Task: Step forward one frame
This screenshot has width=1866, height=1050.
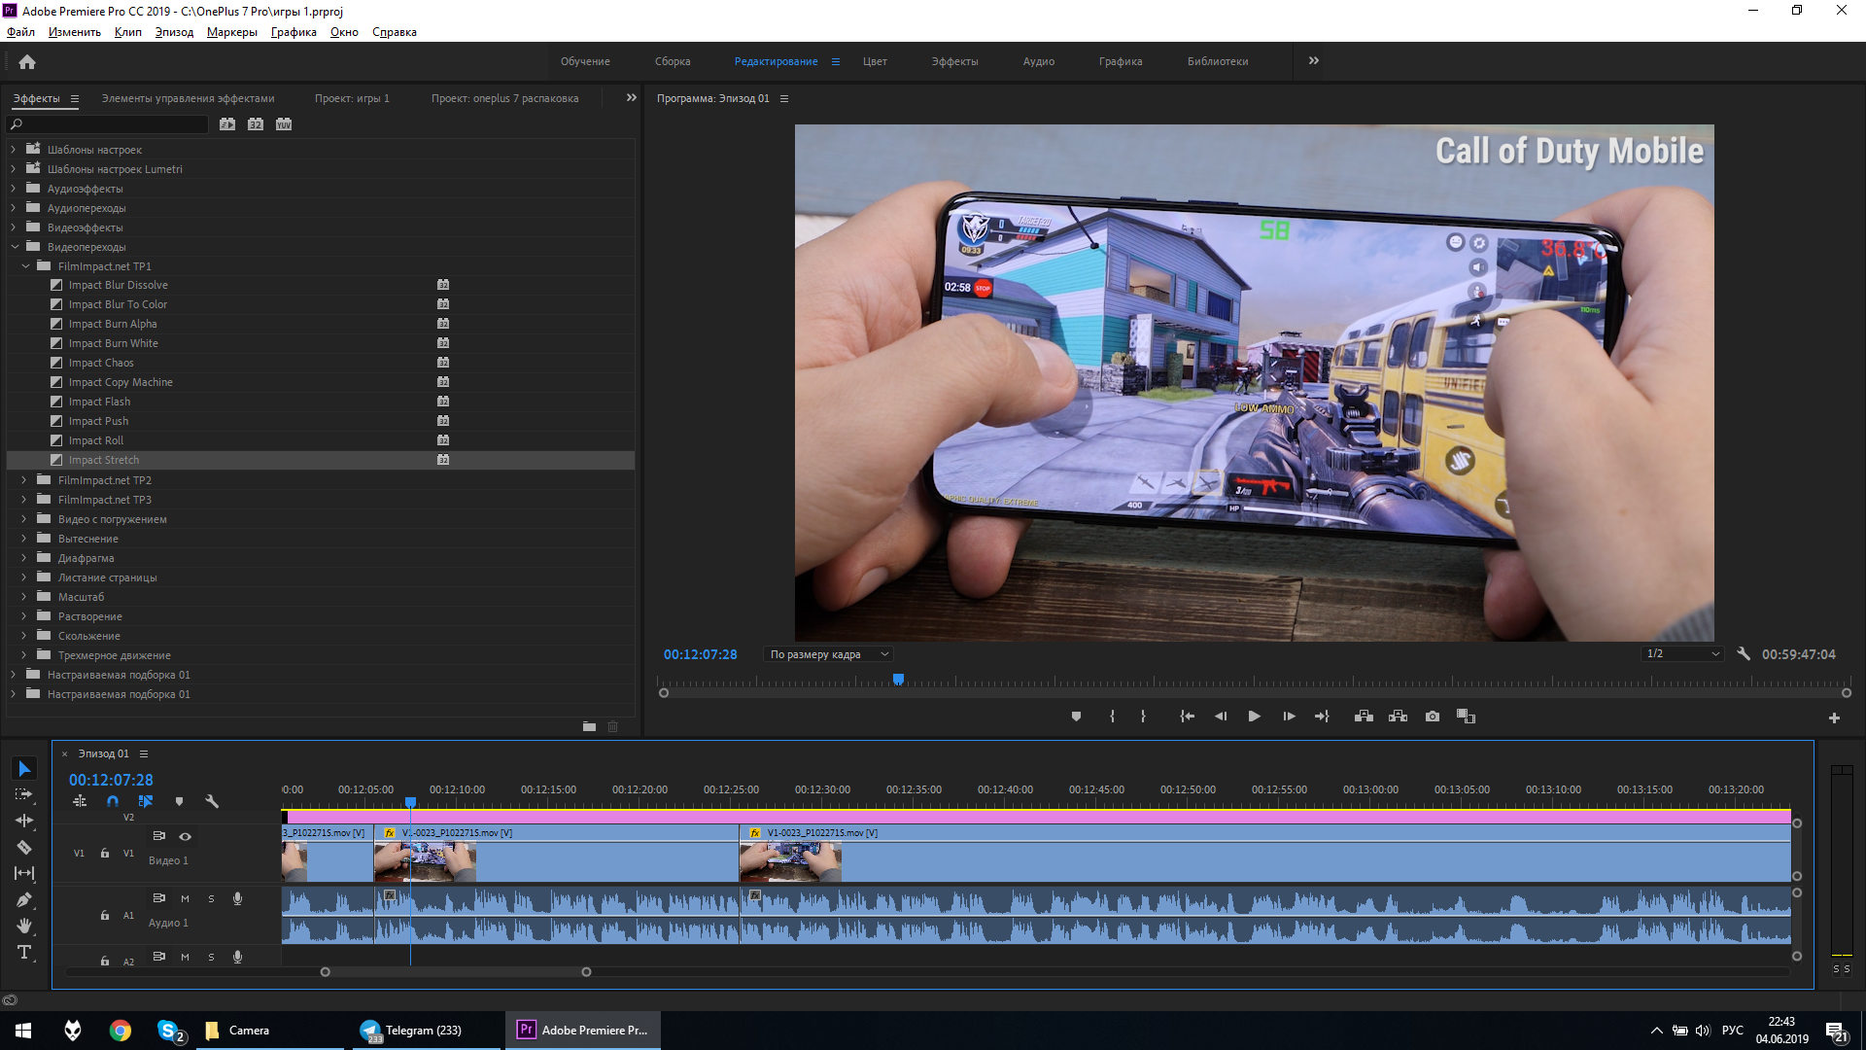Action: coord(1289,717)
